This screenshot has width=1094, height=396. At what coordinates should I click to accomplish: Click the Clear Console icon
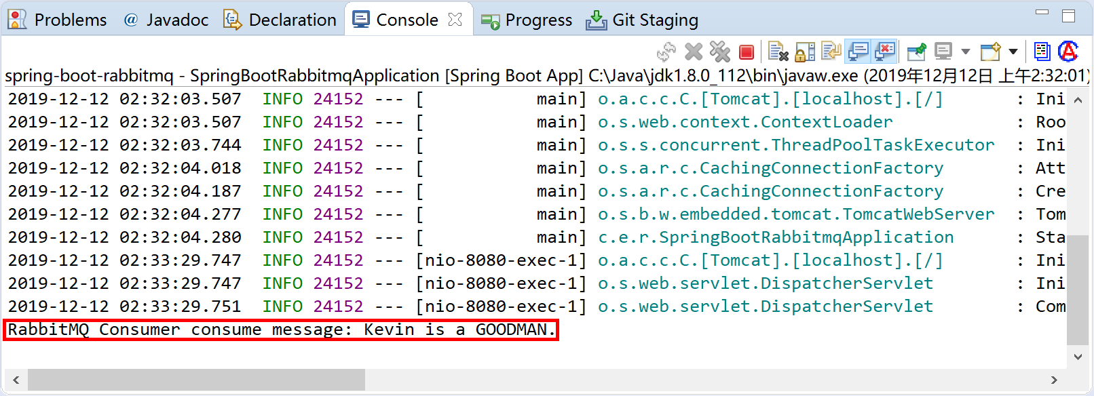(x=778, y=52)
